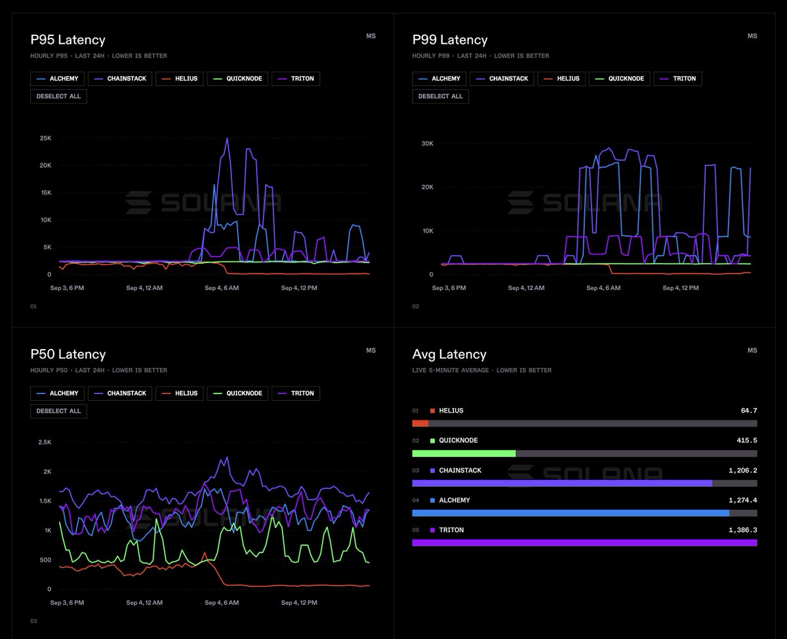Toggle QUICKNODE series in P99 Latency chart
Image resolution: width=787 pixels, height=639 pixels.
(x=620, y=79)
